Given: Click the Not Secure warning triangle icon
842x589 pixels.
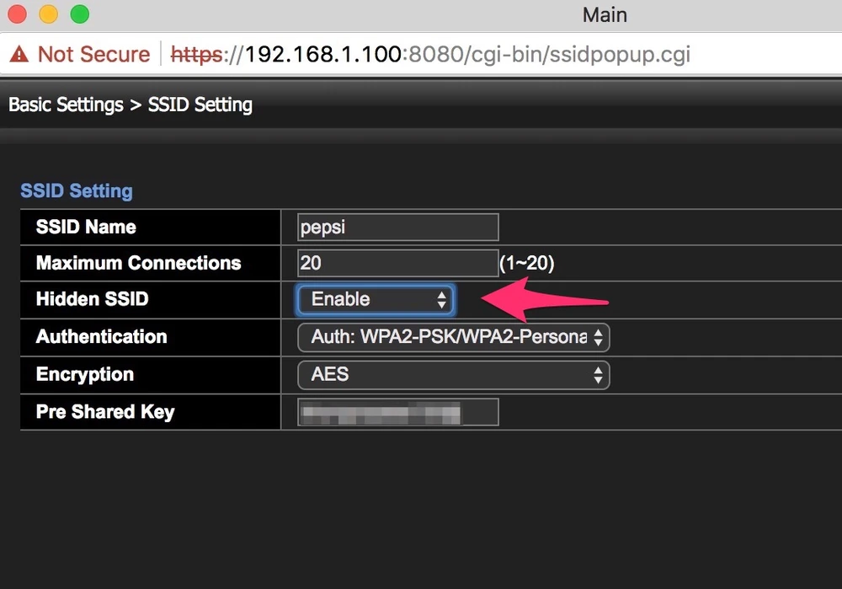Looking at the screenshot, I should coord(19,55).
